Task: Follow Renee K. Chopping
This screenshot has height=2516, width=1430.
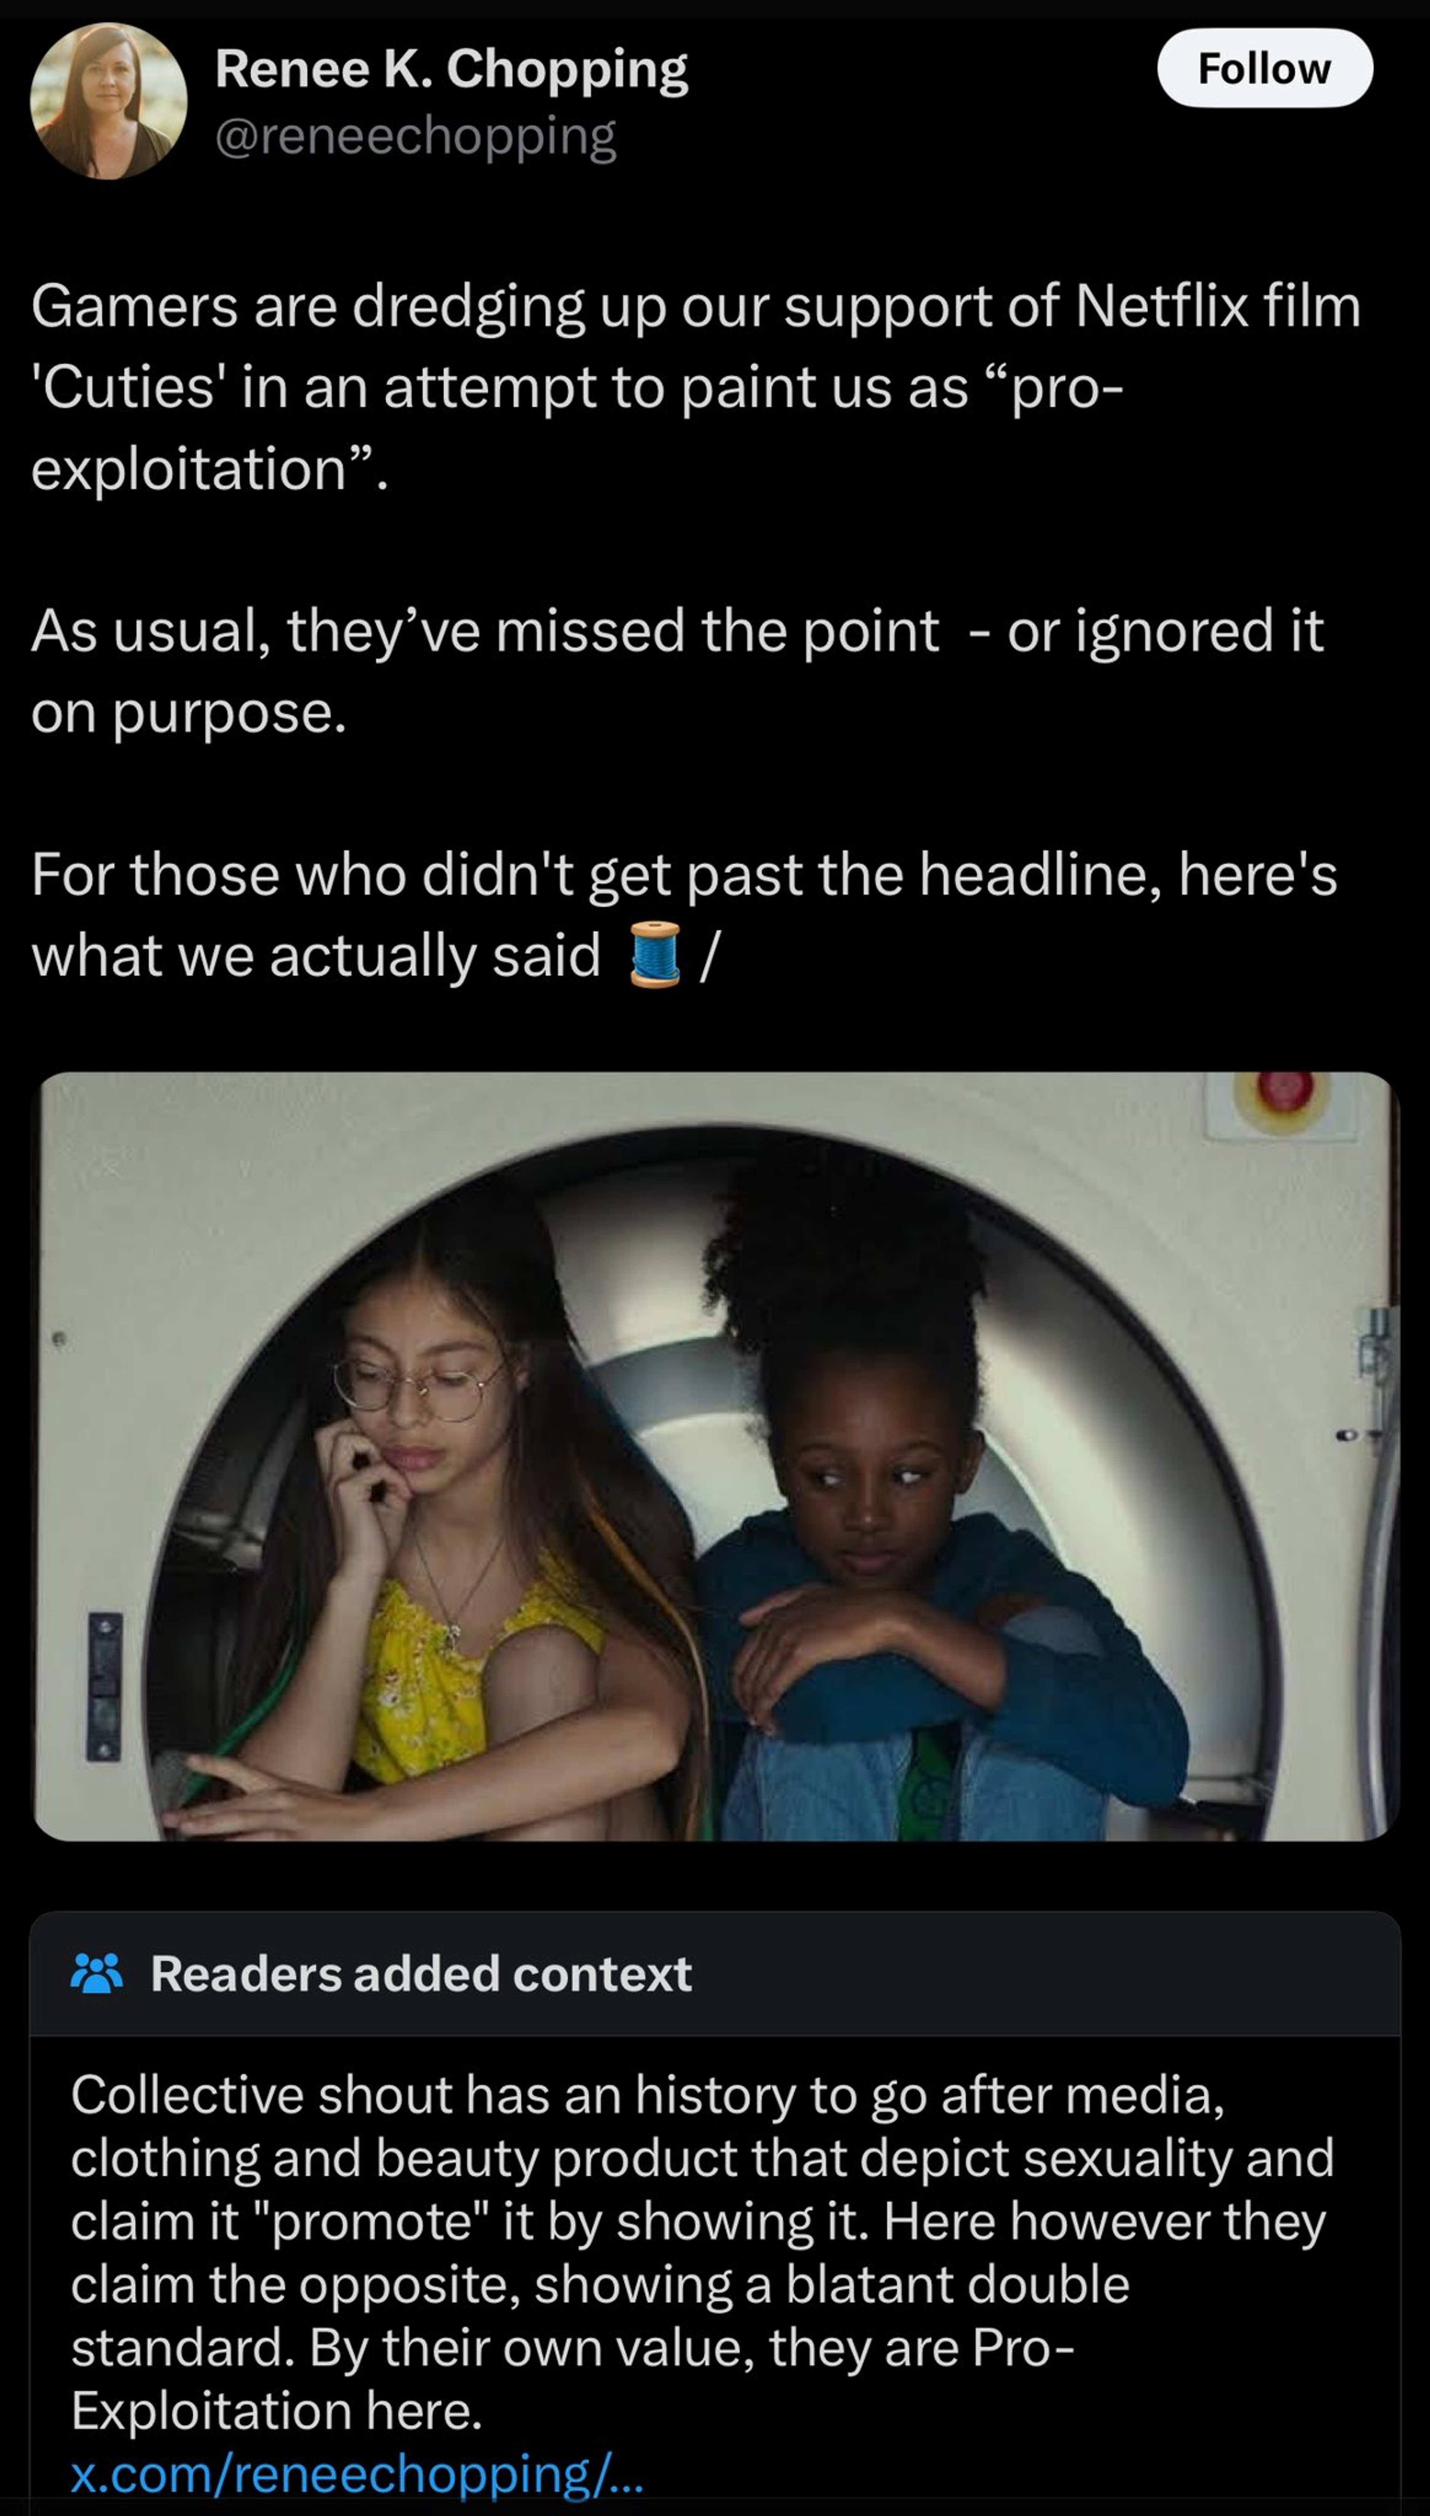Action: coord(1264,68)
